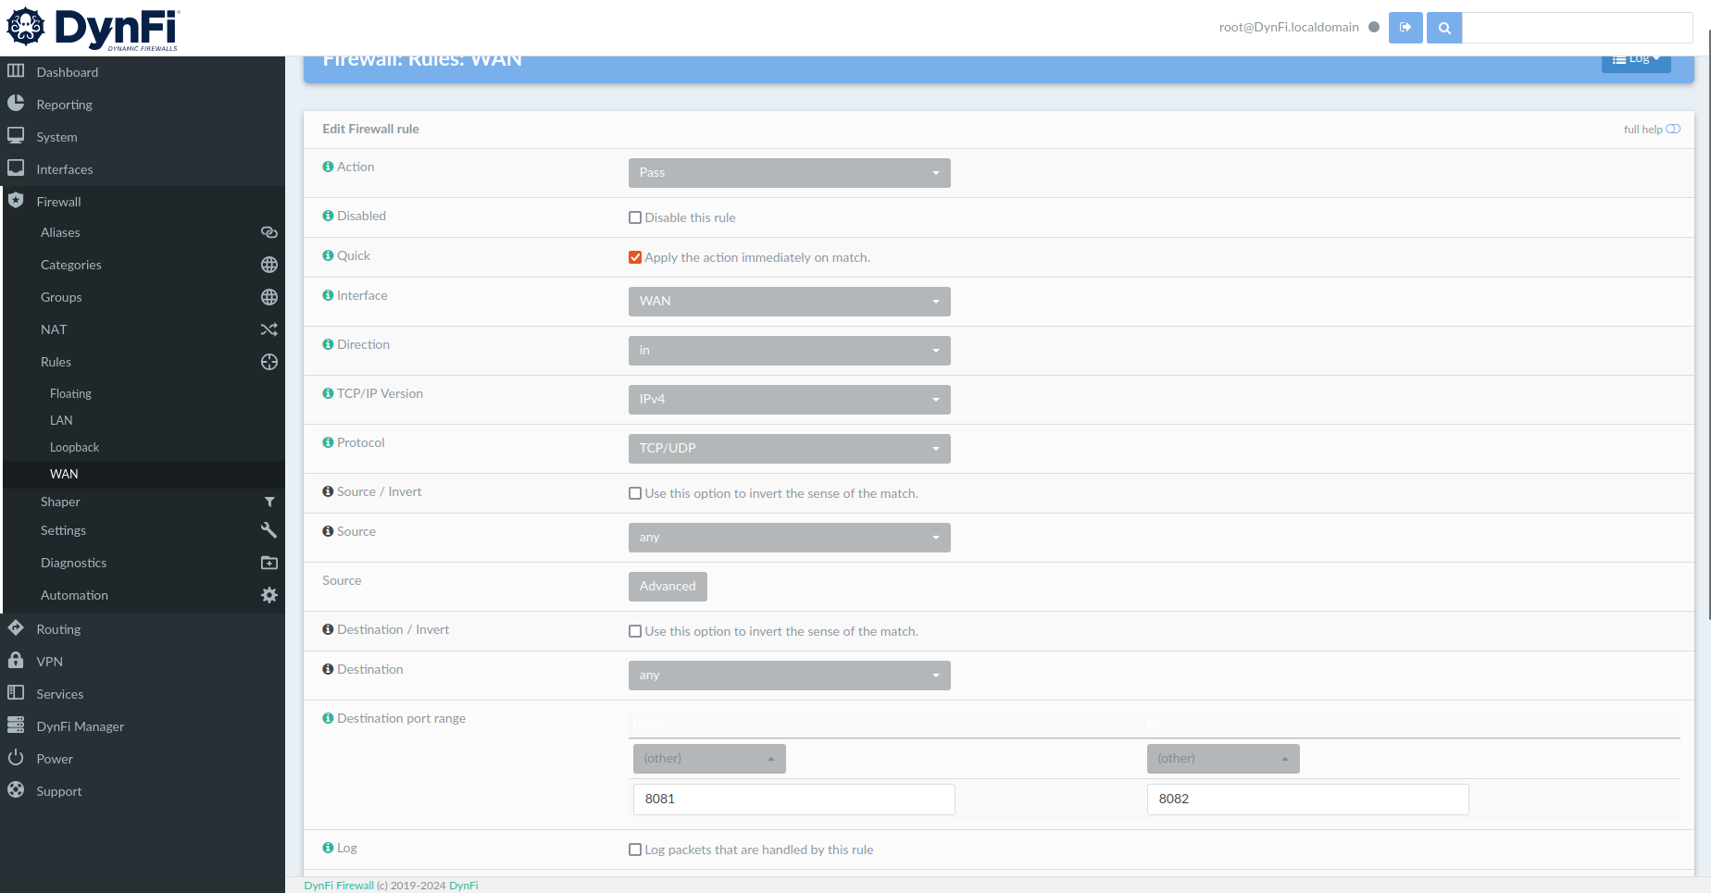
Task: Click the DynFi link after copyright years
Action: pos(464,886)
